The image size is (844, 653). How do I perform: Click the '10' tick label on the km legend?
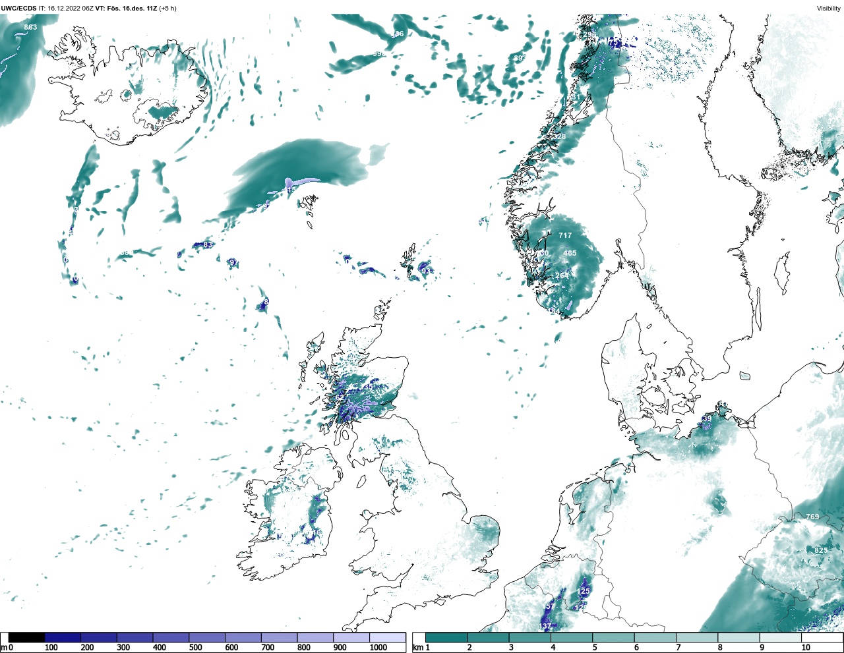click(x=805, y=648)
